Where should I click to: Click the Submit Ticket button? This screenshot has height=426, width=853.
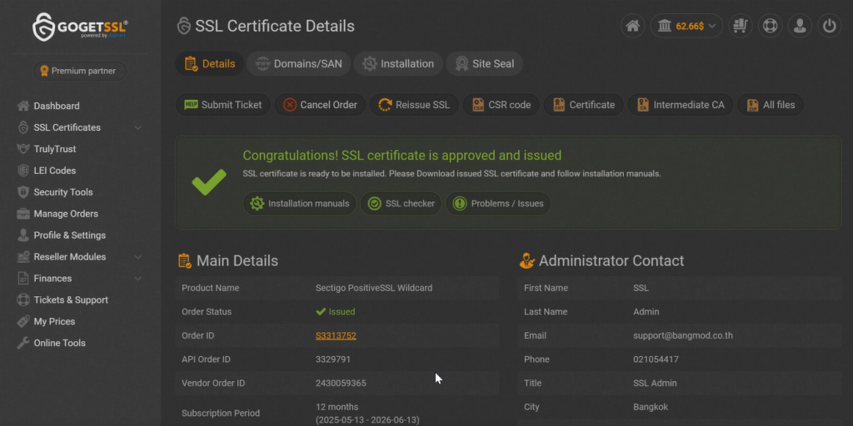(x=223, y=105)
